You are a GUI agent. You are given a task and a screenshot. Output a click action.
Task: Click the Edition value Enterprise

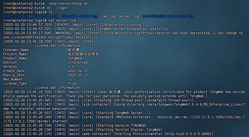pos(78,62)
